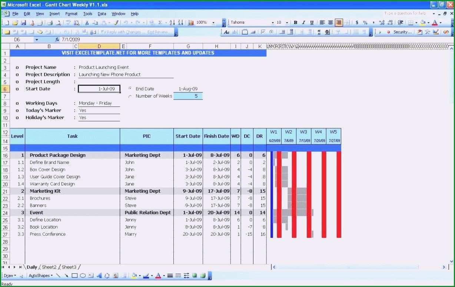The image size is (455, 287).
Task: Click the Forms toolbar check box control
Action: click(x=263, y=32)
